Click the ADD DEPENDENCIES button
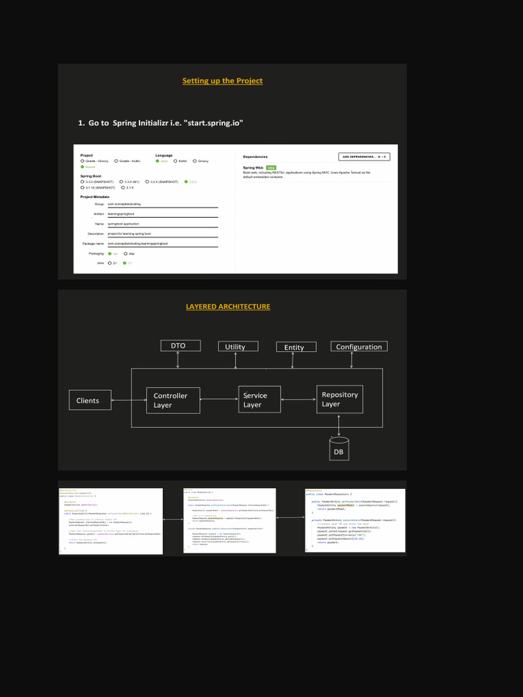The width and height of the screenshot is (523, 697). (x=364, y=157)
